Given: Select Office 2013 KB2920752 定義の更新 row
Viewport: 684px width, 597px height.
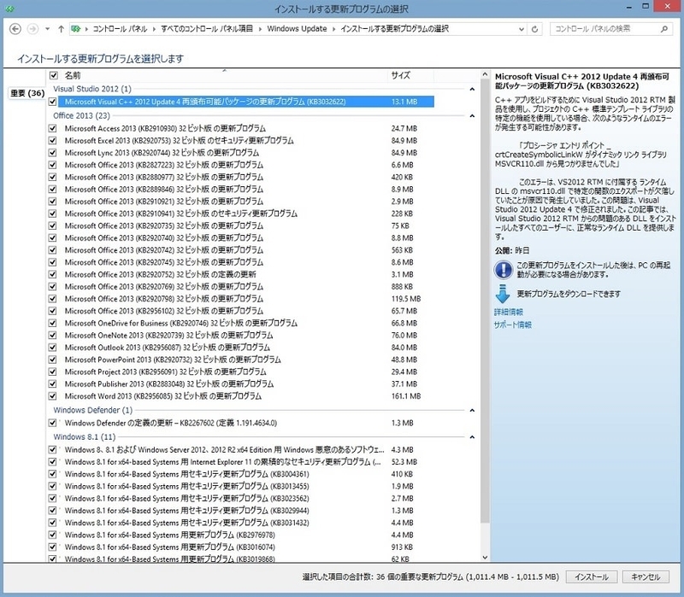Looking at the screenshot, I should pos(245,274).
